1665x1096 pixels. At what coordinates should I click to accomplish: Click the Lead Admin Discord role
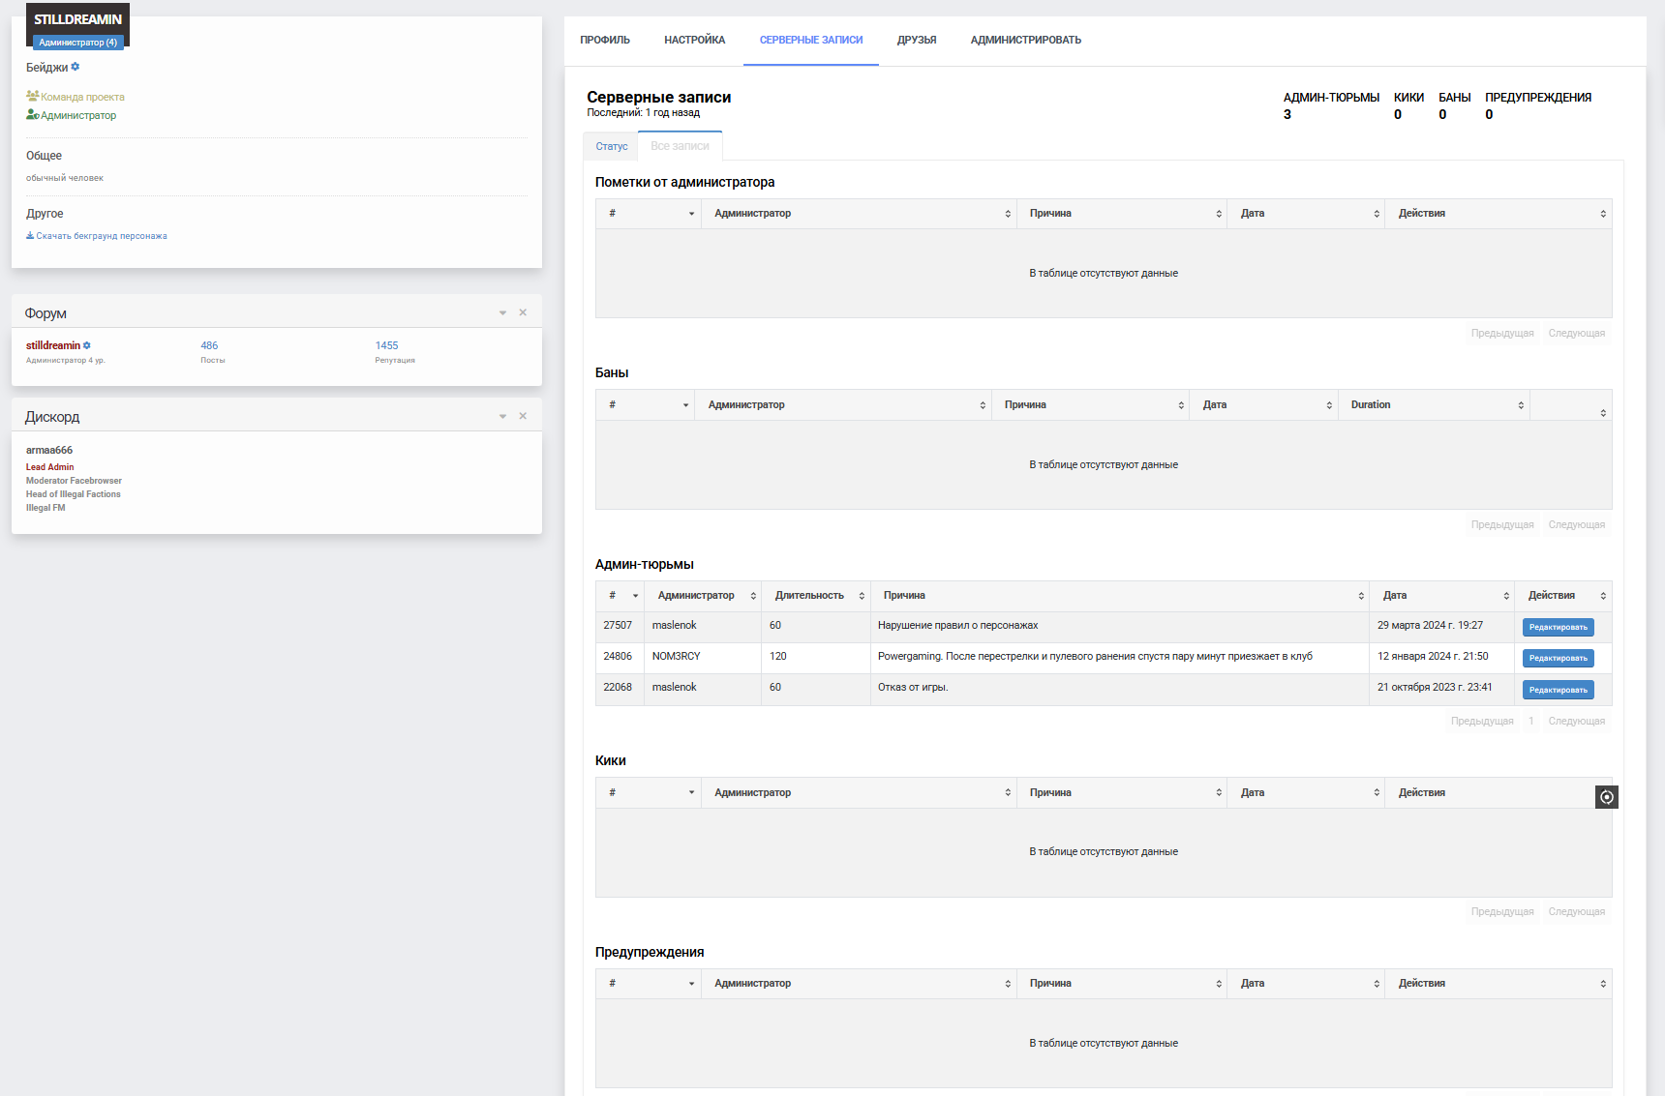coord(49,467)
